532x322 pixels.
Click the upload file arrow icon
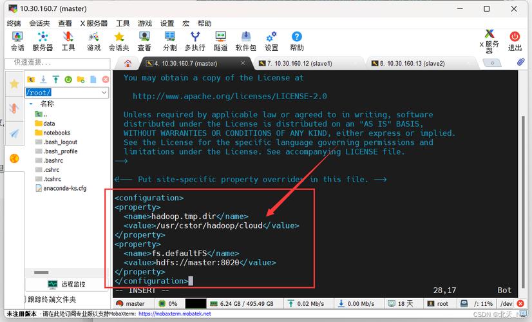[x=55, y=79]
